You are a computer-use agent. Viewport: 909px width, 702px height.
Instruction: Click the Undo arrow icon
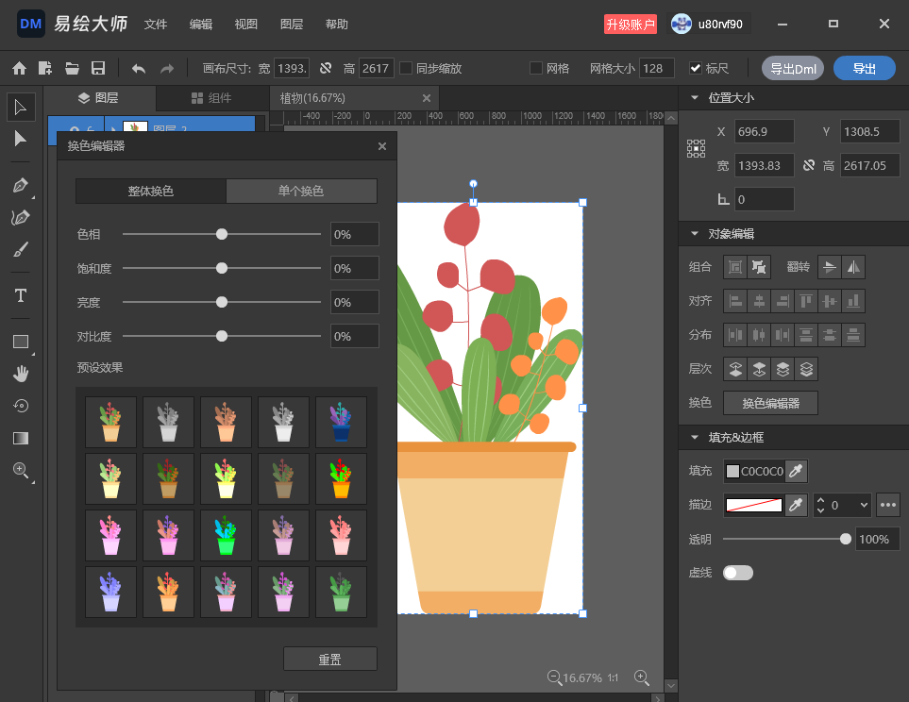click(139, 68)
